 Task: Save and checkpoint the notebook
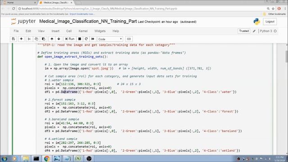pos(13,39)
